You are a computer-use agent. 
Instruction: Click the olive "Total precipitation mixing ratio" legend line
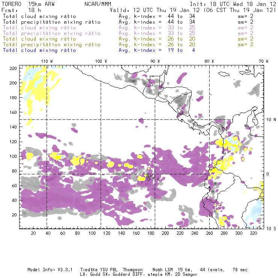(51, 44)
